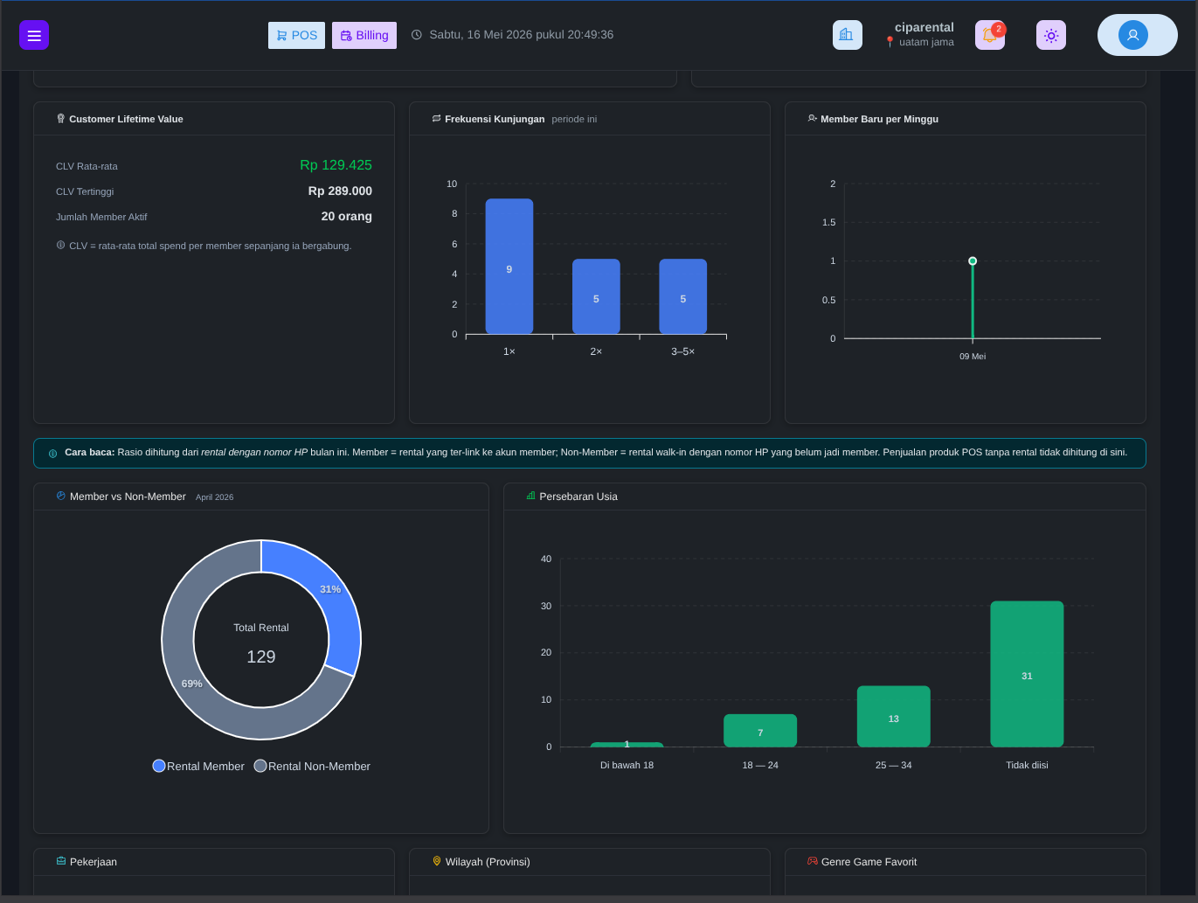Click the Wilayah (Provinsi) pin icon
This screenshot has width=1198, height=903.
pos(437,861)
